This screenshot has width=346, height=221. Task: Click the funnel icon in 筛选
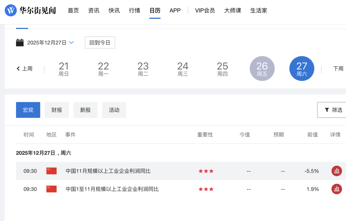(327, 110)
